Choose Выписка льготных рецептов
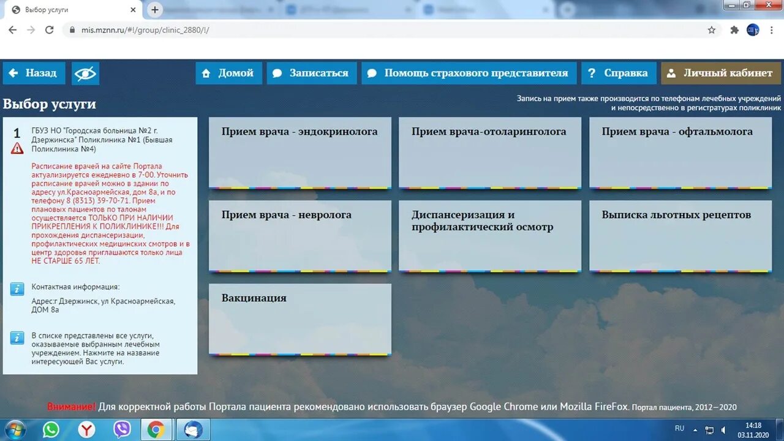This screenshot has width=784, height=441. click(x=680, y=236)
